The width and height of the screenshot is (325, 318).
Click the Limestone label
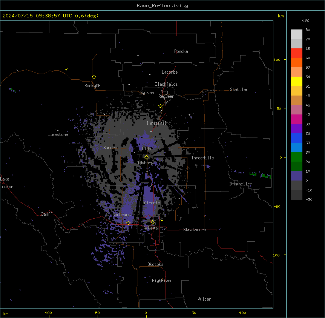coord(58,134)
